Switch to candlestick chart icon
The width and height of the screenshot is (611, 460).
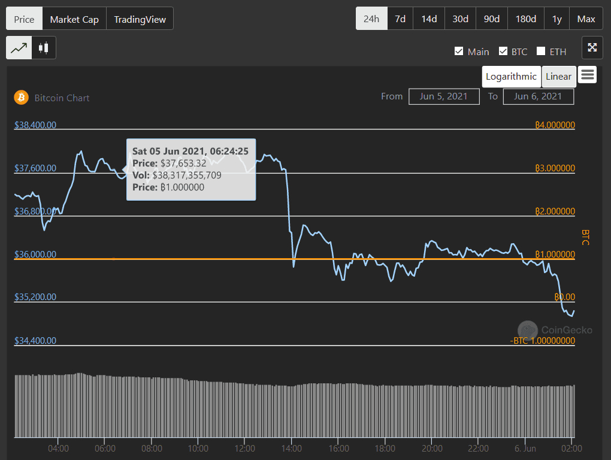(43, 48)
